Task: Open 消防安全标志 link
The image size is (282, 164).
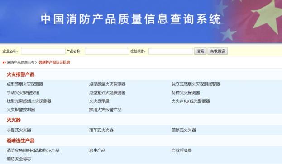Action: click(x=19, y=159)
